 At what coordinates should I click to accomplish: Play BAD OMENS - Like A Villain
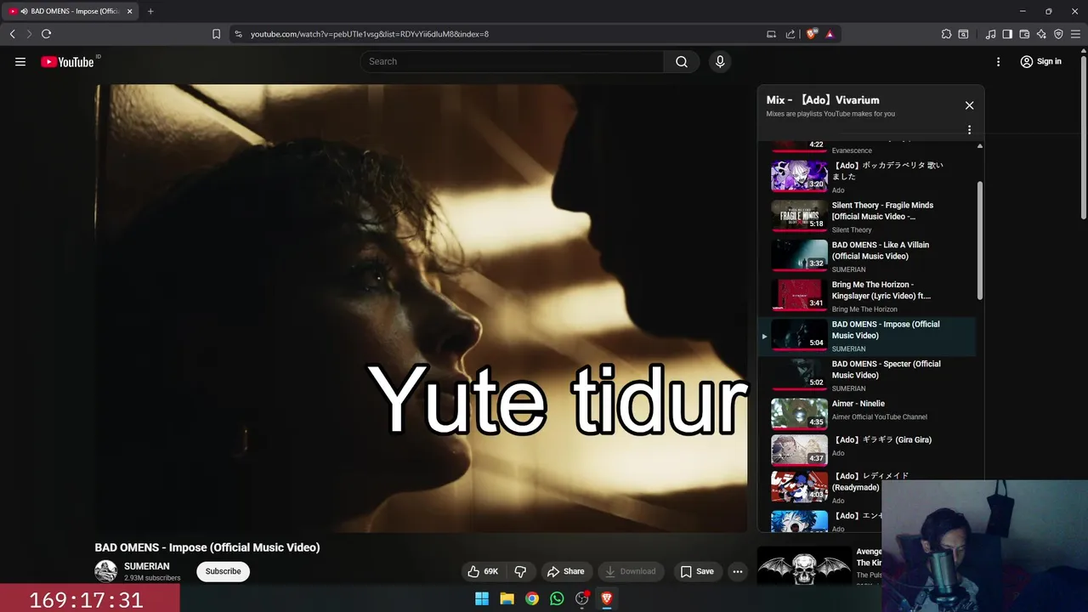pos(866,256)
